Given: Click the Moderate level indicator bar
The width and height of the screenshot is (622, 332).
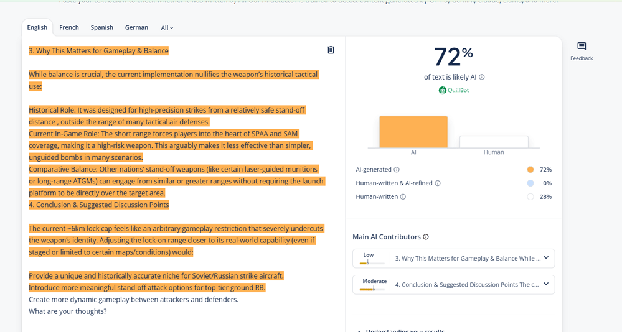Looking at the screenshot, I should pos(373,288).
